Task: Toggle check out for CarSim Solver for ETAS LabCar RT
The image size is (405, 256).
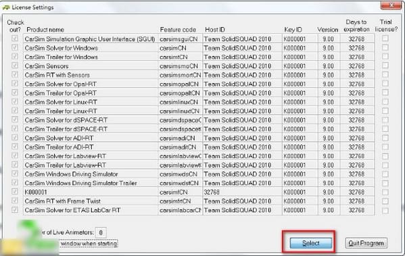Action: click(15, 209)
